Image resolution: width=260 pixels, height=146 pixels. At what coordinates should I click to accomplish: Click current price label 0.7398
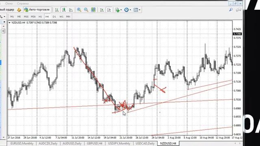click(237, 34)
